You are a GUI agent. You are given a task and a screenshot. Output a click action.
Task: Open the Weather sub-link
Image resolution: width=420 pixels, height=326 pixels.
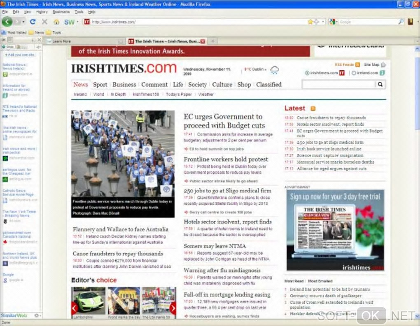point(206,95)
